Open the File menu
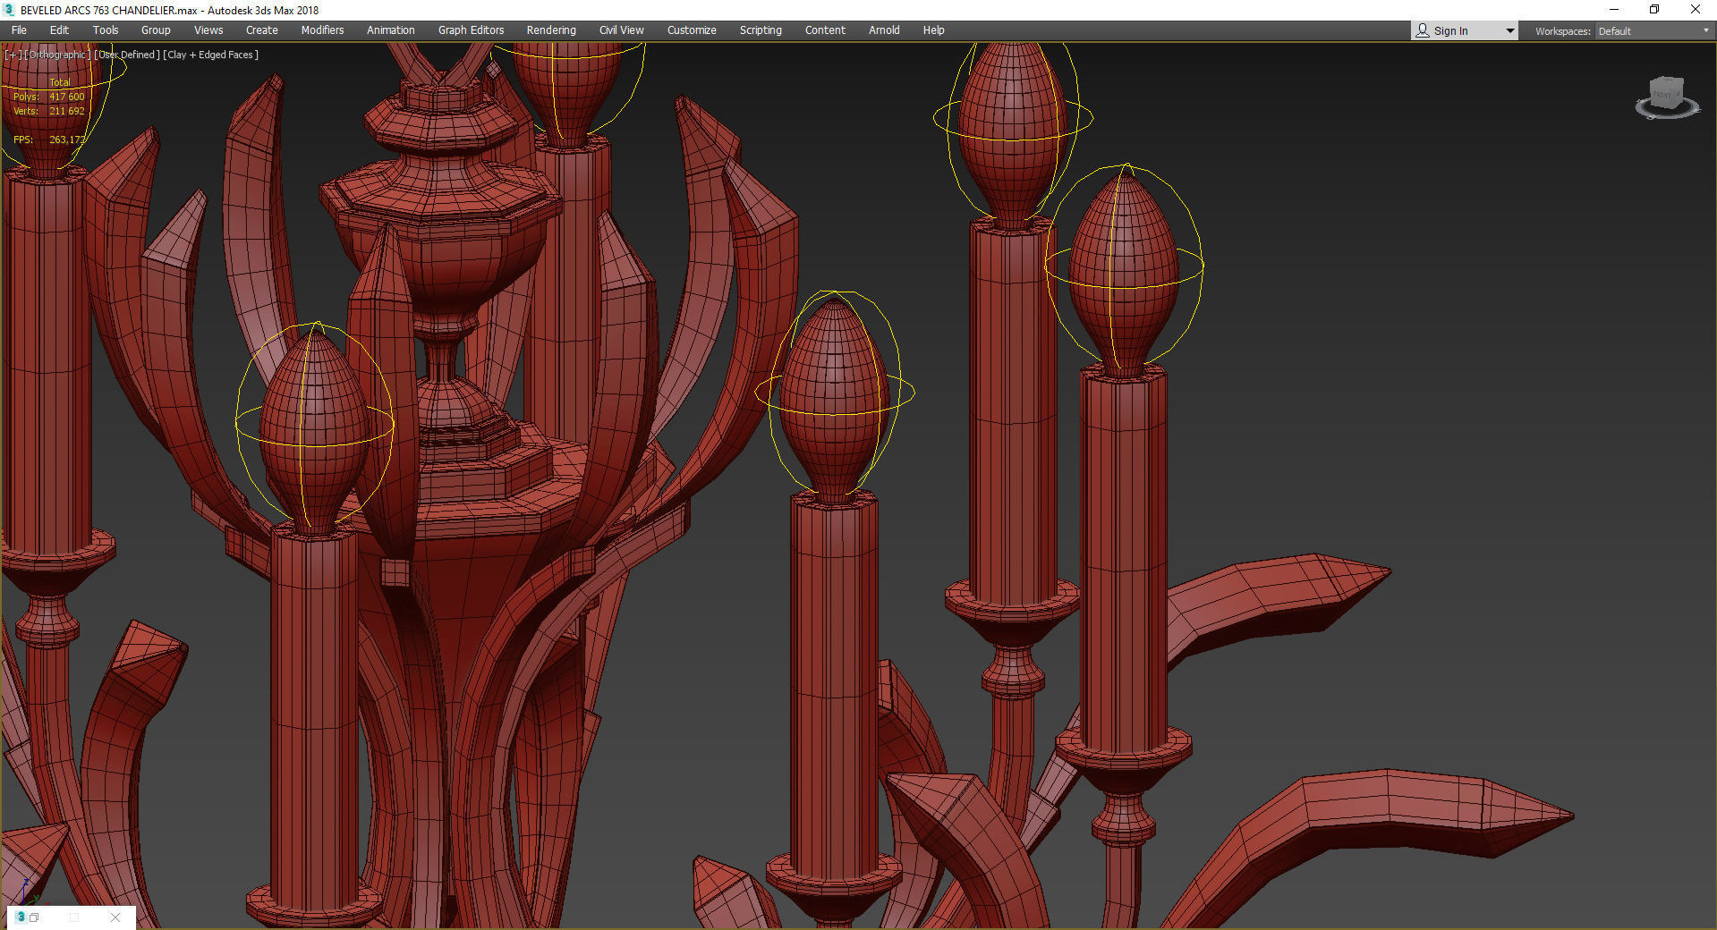 click(19, 30)
